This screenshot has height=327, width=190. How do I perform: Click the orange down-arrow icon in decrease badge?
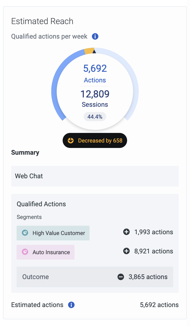[71, 140]
